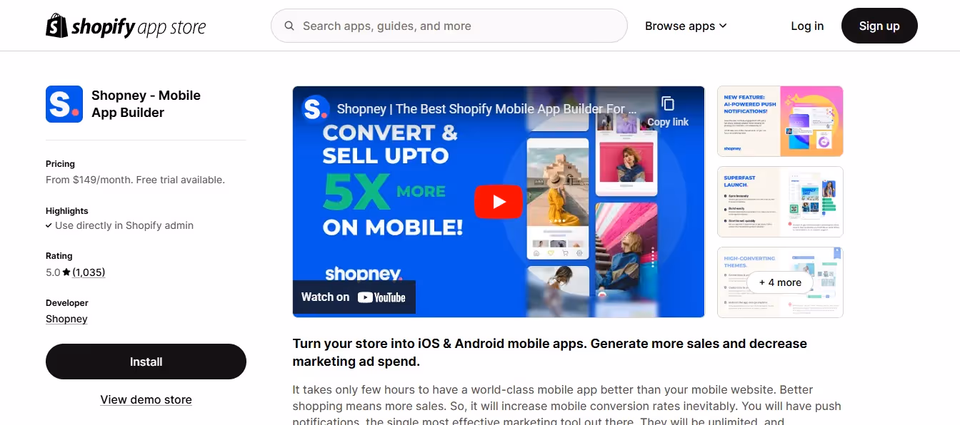The width and height of the screenshot is (960, 425).
Task: Focus the Search apps, guides input field
Action: pos(449,26)
